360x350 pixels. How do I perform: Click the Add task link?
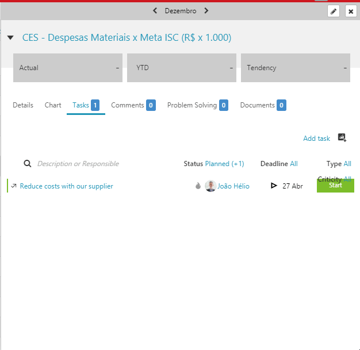316,139
